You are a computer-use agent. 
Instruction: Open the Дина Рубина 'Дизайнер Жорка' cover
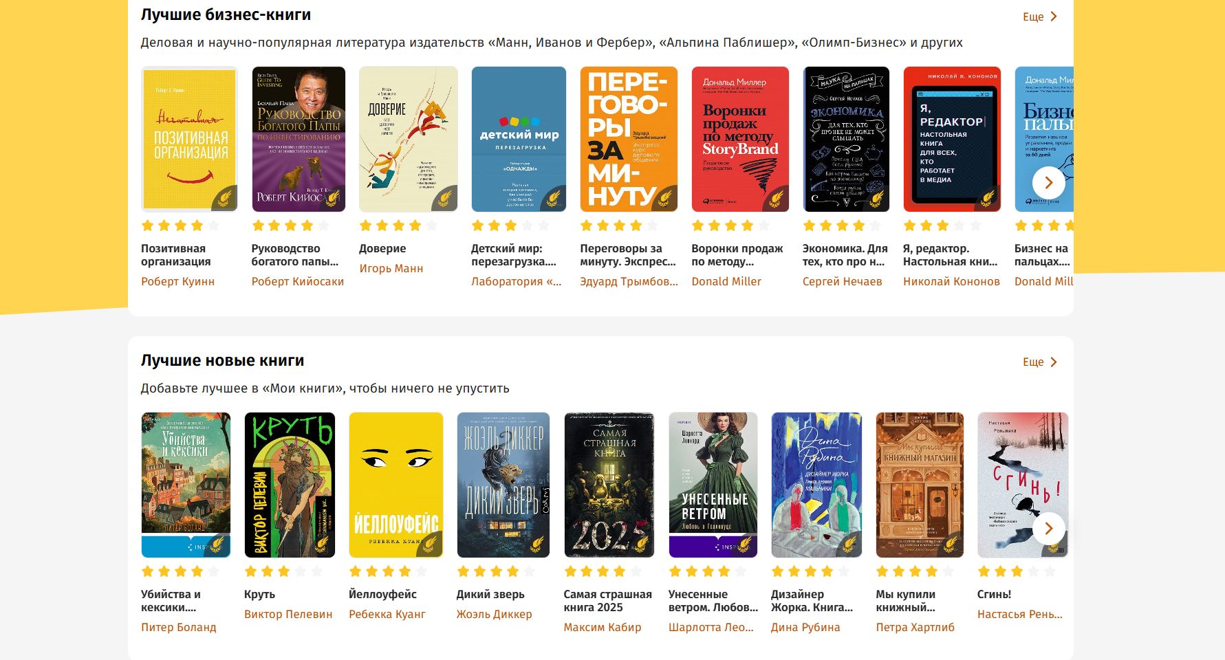tap(816, 485)
